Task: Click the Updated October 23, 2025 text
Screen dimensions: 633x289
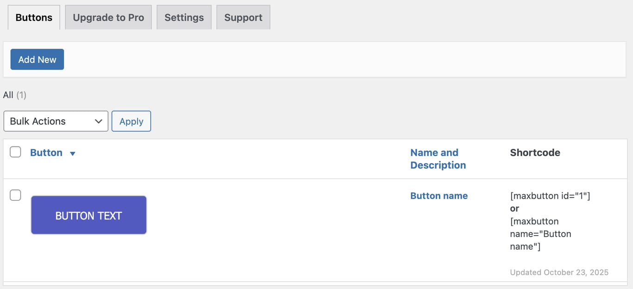Action: [559, 272]
